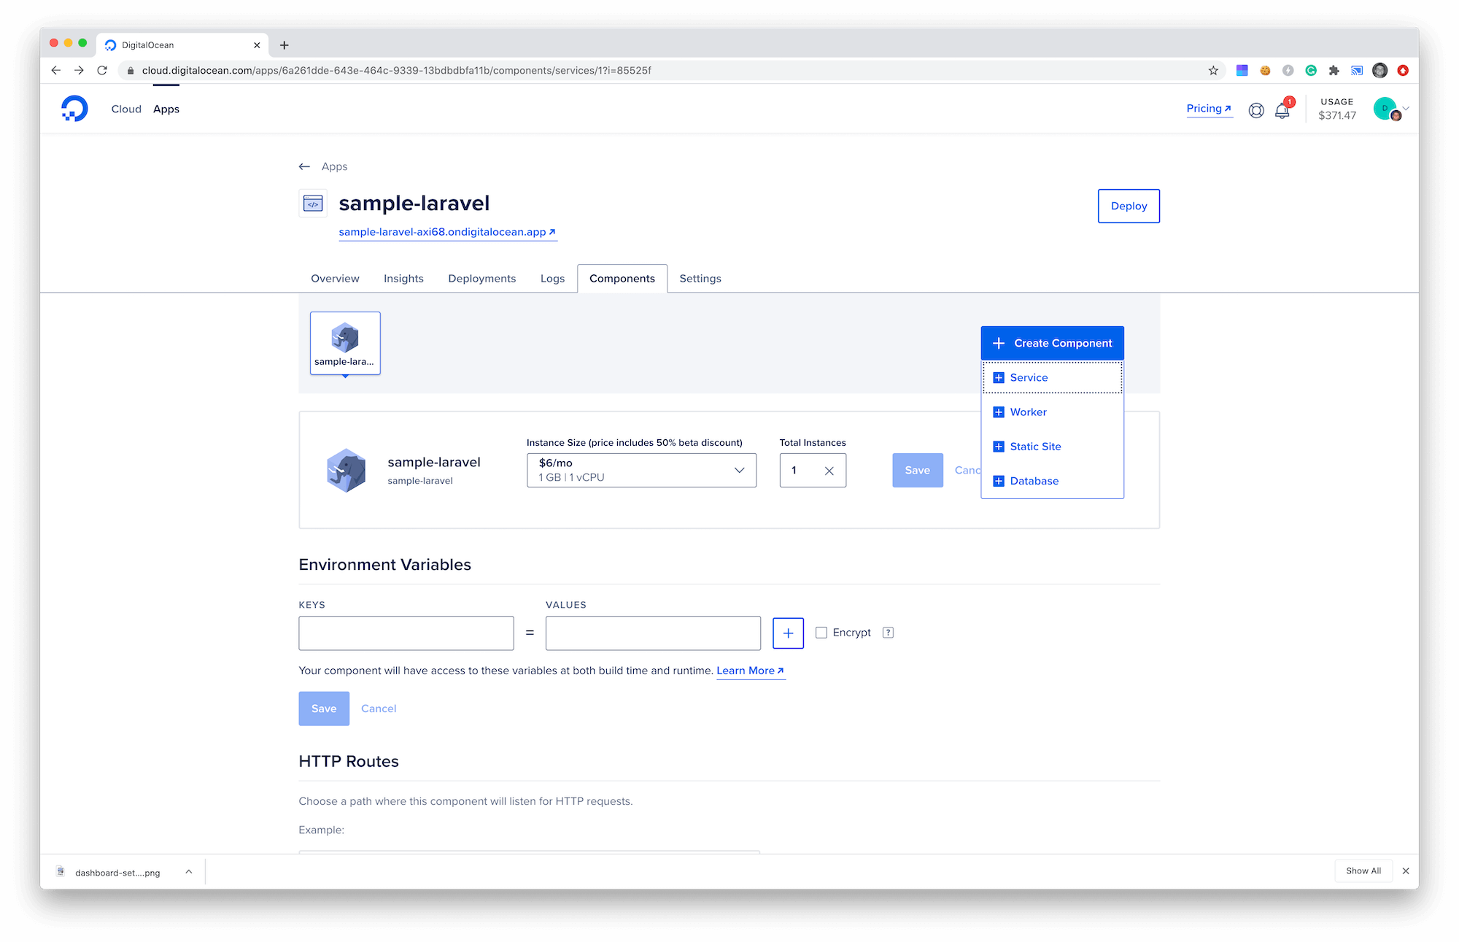Screen dimensions: 1459x942
Task: Clear the Total Instances field with the X
Action: pyautogui.click(x=829, y=471)
